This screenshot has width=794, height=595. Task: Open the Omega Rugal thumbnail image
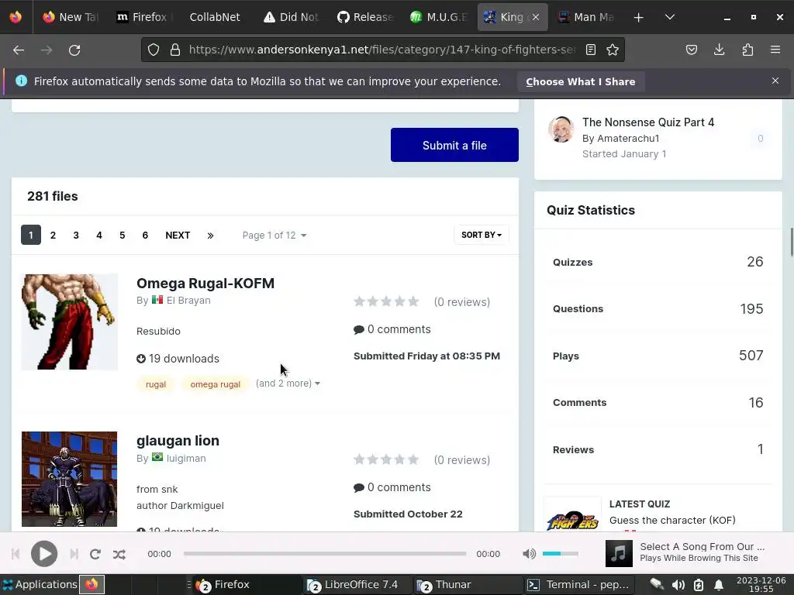[69, 322]
